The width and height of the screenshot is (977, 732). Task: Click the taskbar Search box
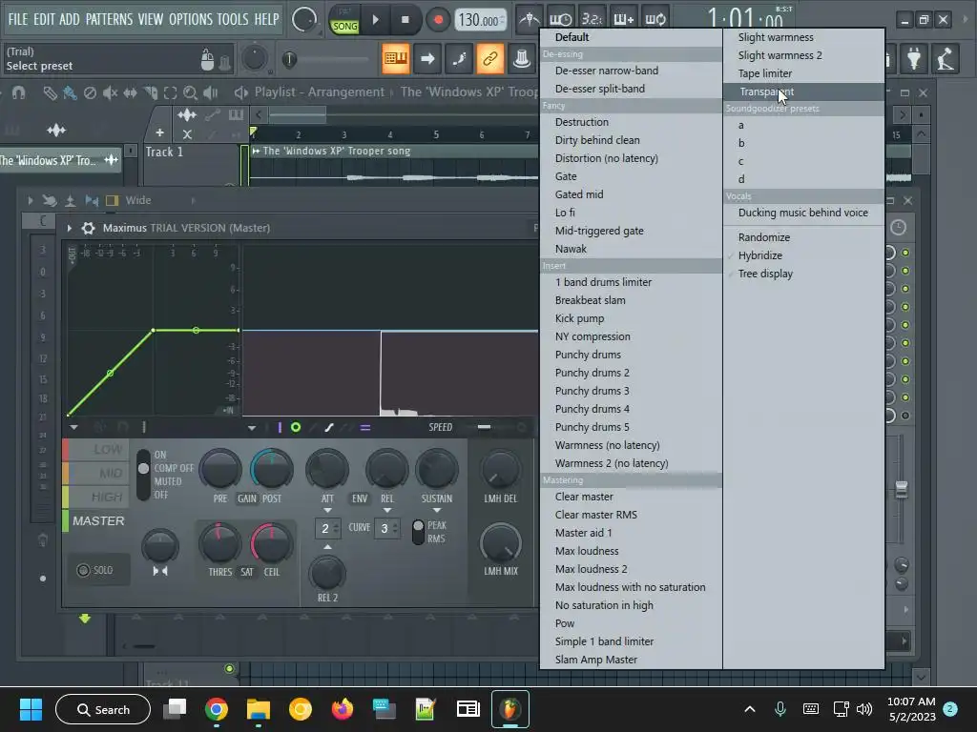[103, 709]
